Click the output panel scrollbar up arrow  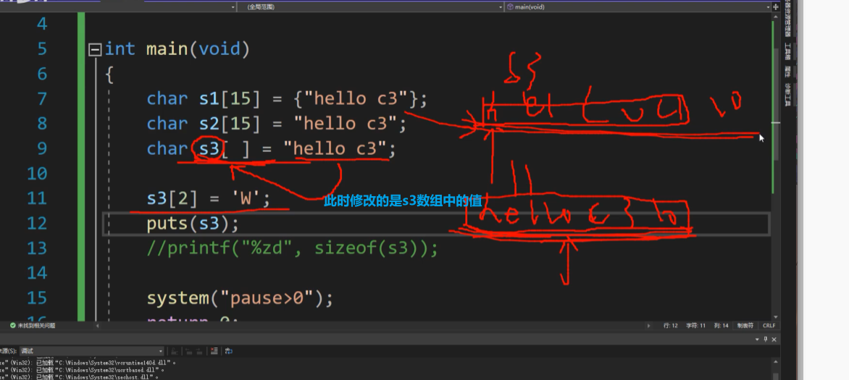point(775,362)
